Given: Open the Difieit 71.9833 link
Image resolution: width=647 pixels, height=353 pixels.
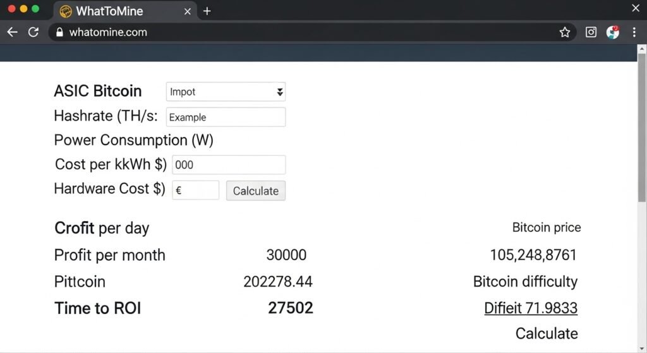Looking at the screenshot, I should 530,308.
